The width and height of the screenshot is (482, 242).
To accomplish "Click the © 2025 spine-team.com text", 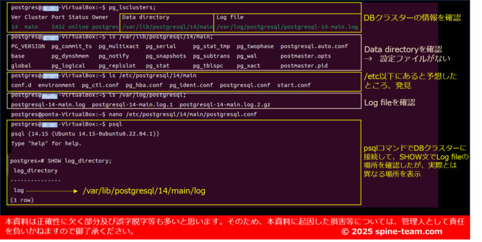I will point(392,231).
